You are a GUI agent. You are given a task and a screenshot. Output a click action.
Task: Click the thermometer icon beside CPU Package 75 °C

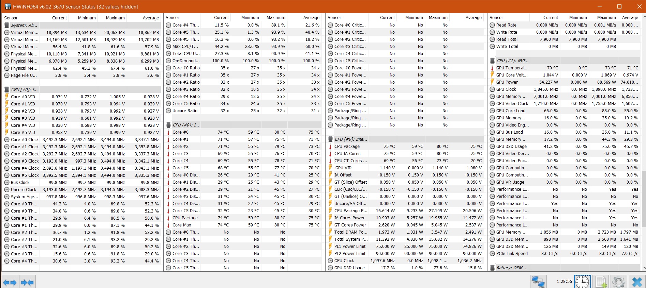330,146
